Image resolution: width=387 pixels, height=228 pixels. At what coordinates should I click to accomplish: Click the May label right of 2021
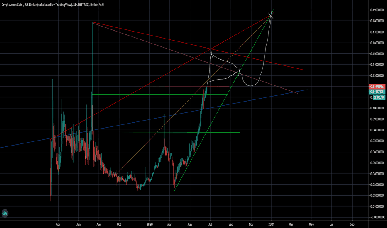(x=311, y=225)
